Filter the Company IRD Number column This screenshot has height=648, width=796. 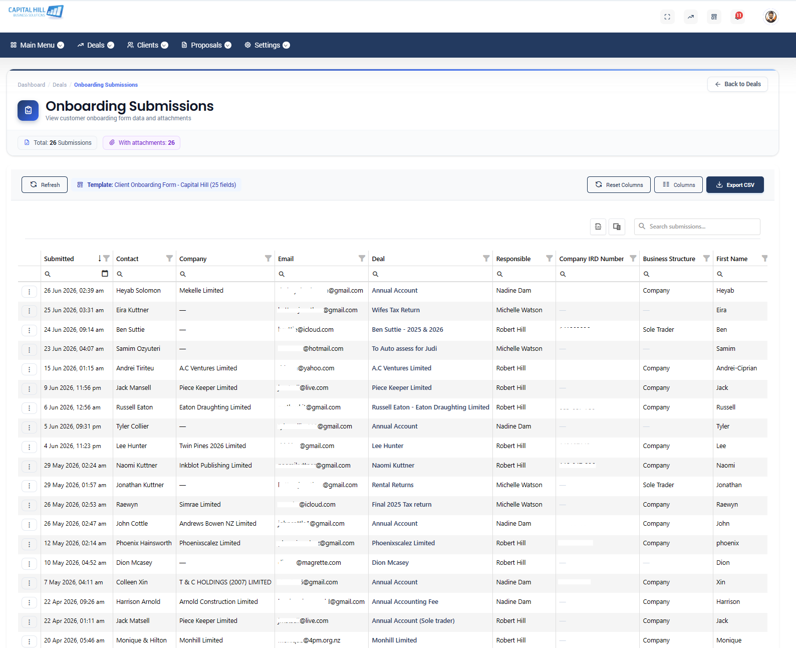click(x=633, y=259)
